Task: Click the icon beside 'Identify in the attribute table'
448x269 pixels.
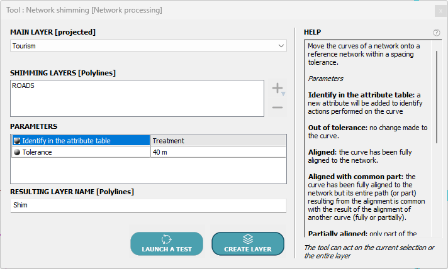Action: 17,141
